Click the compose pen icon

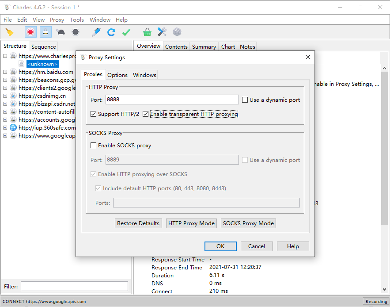pos(96,32)
